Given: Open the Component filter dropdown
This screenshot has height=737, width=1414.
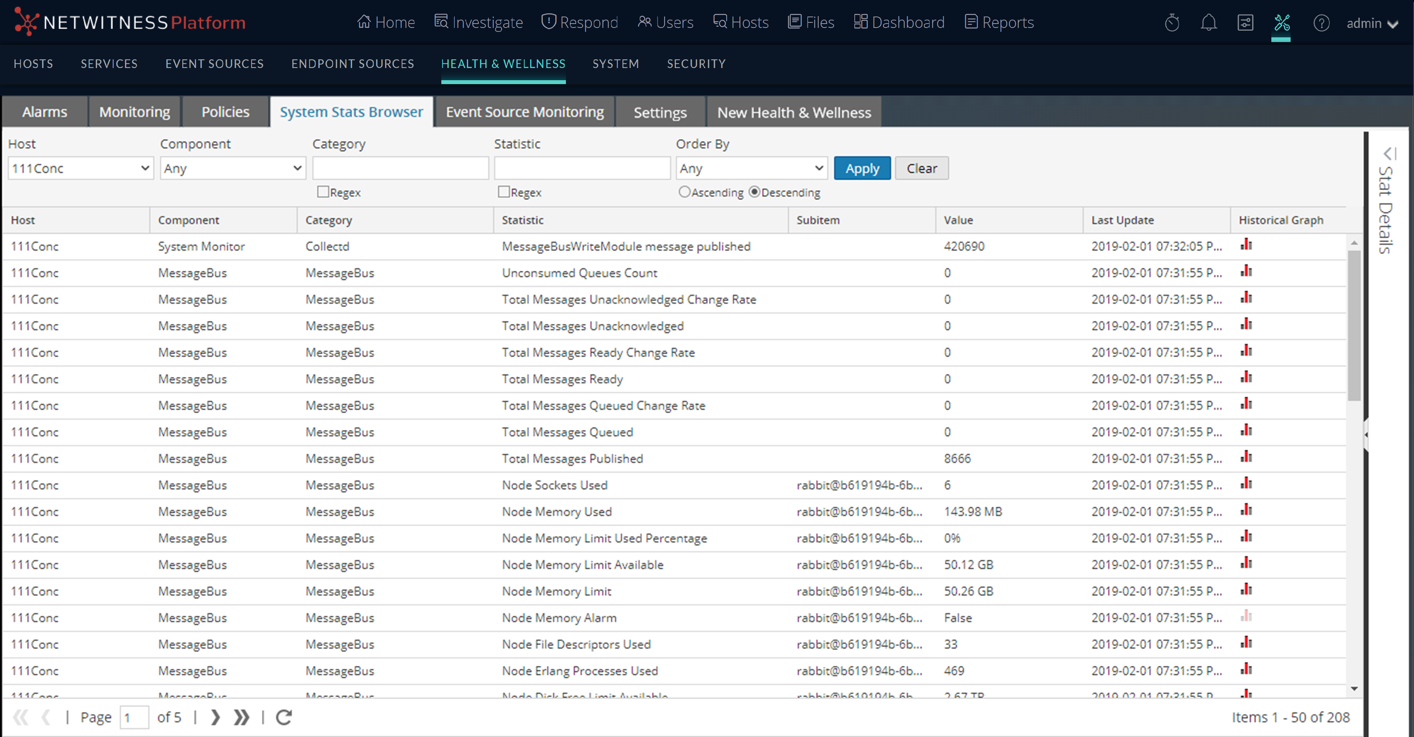Looking at the screenshot, I should tap(233, 168).
